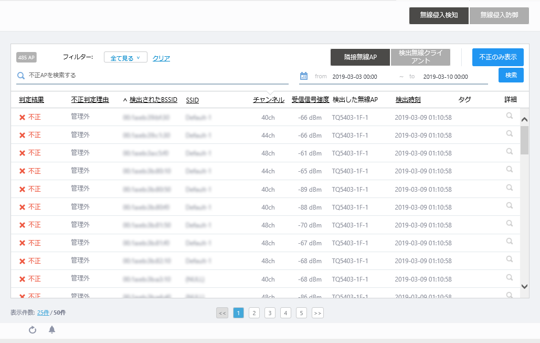The width and height of the screenshot is (540, 343).
Task: Toggle 不正のみ表示 filter button
Action: [497, 57]
